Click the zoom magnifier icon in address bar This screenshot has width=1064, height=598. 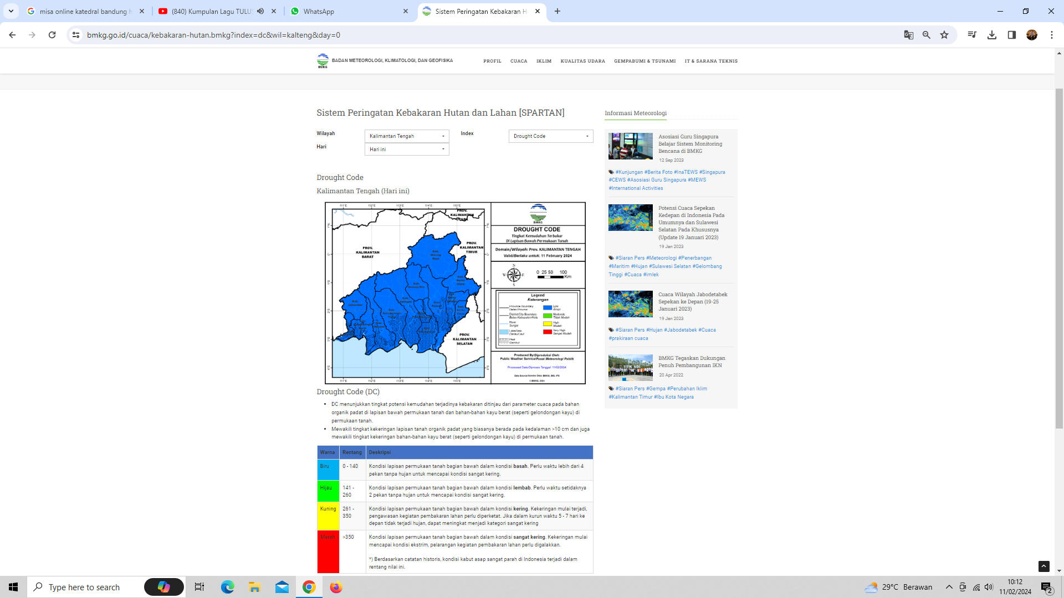click(x=926, y=35)
